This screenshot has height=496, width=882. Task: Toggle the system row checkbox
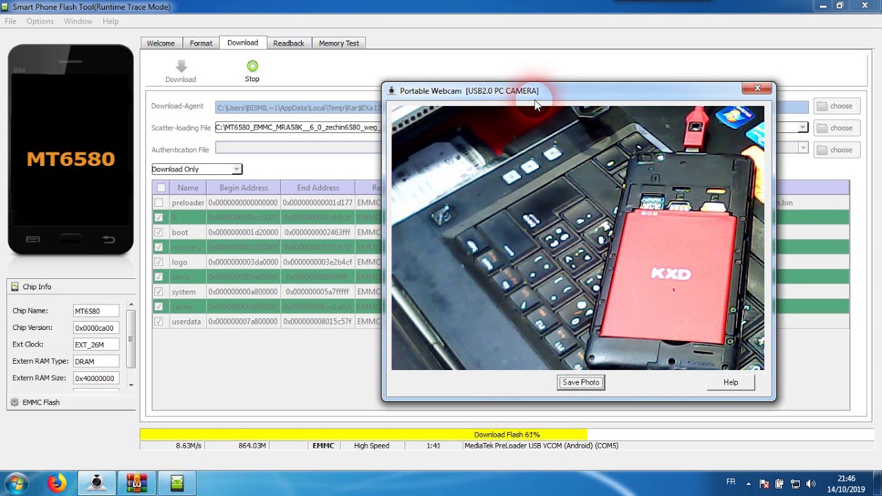[x=159, y=291]
